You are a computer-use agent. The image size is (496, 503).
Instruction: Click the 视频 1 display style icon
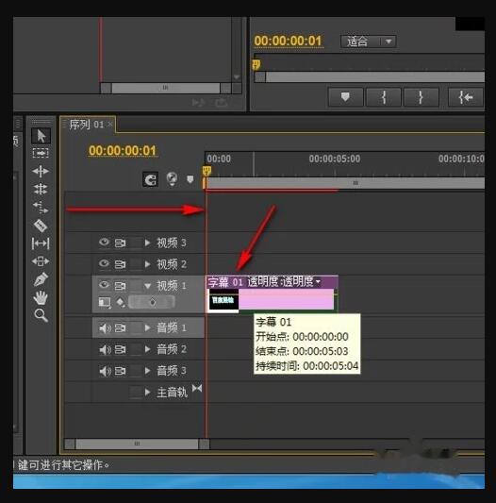tap(105, 302)
